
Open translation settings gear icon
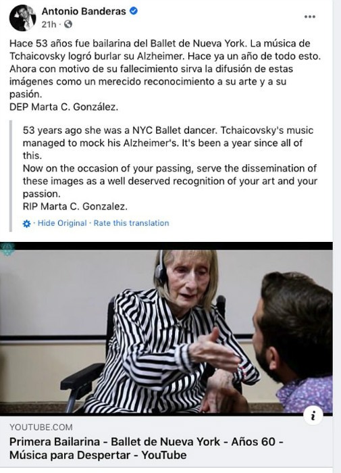point(26,224)
